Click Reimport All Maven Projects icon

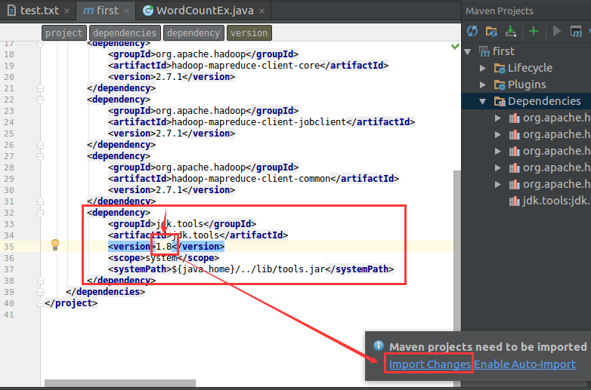coord(472,31)
